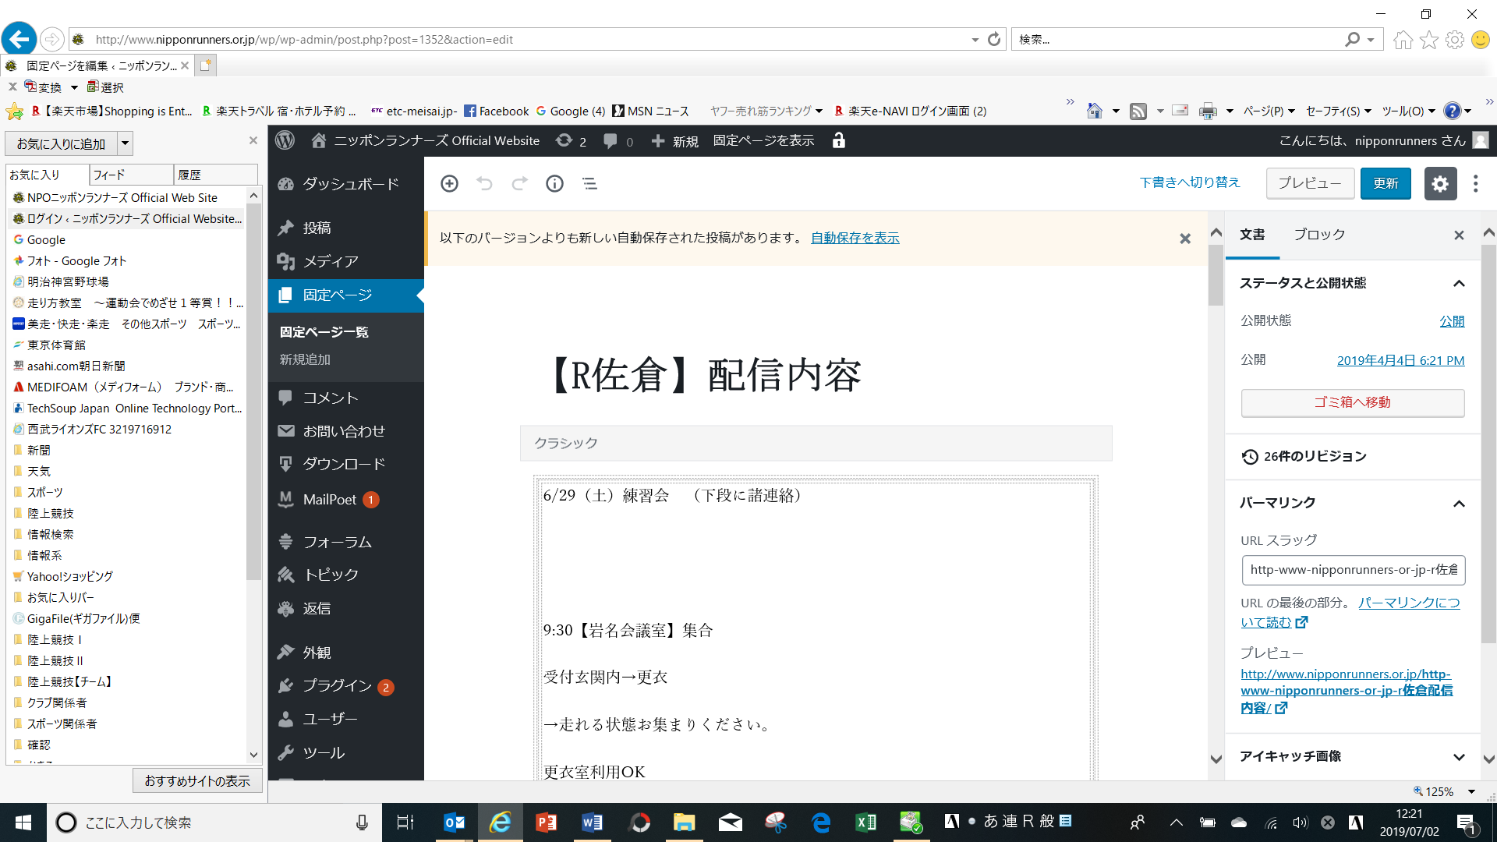Click the 自動保存を表示 link

(x=855, y=238)
